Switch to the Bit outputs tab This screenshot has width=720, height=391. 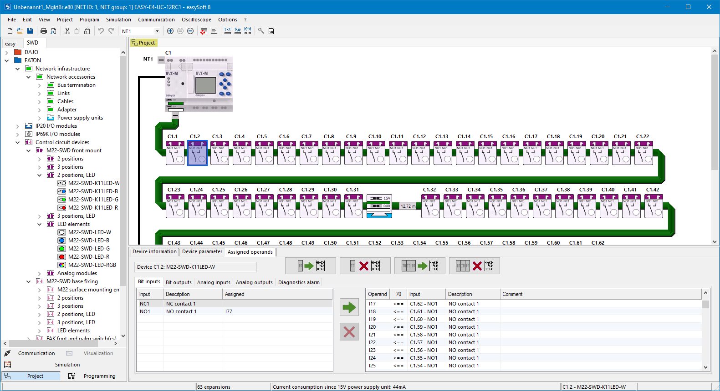179,282
